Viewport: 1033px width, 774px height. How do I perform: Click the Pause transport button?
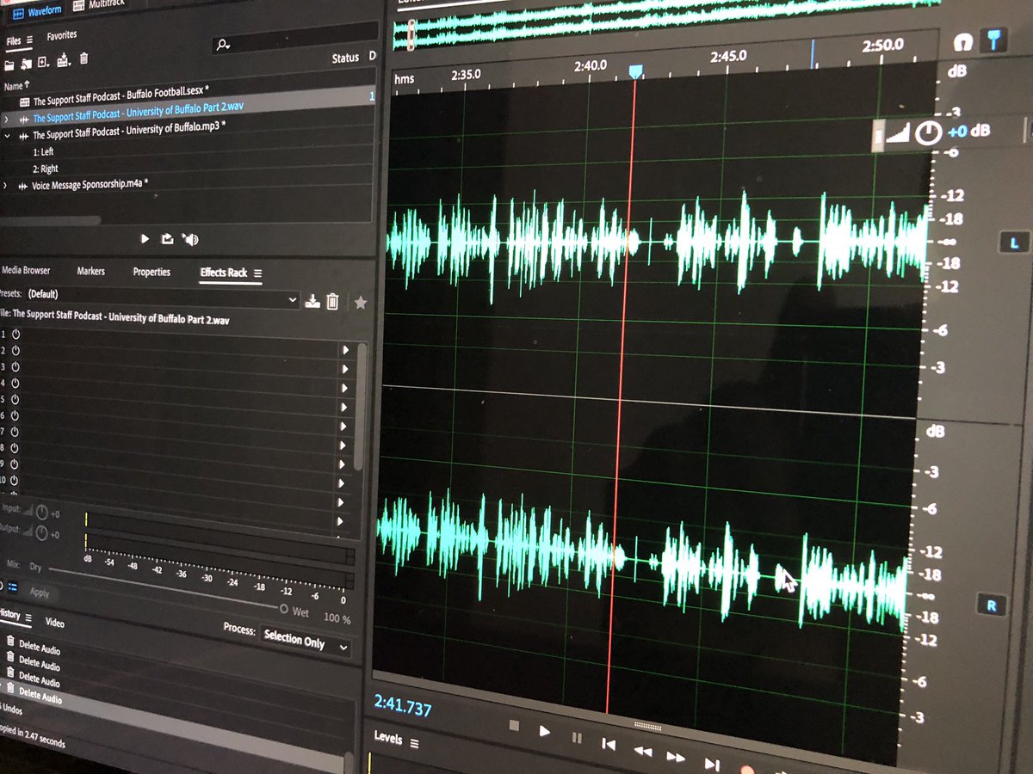tap(577, 737)
